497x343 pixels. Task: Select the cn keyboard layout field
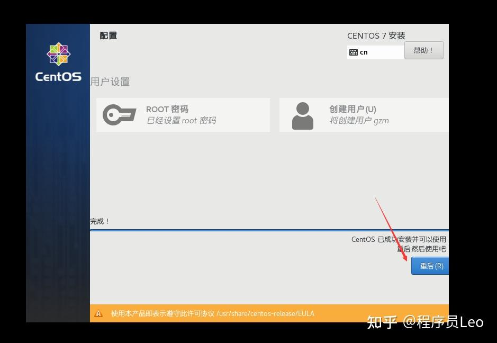pos(376,52)
